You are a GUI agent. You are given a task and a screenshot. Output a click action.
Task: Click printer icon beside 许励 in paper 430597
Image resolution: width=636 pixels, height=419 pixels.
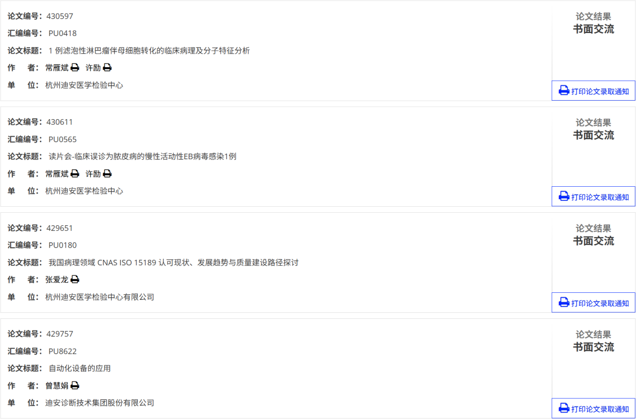107,68
